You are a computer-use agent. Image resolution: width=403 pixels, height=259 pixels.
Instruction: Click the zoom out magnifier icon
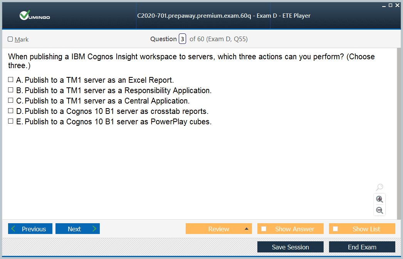click(379, 210)
